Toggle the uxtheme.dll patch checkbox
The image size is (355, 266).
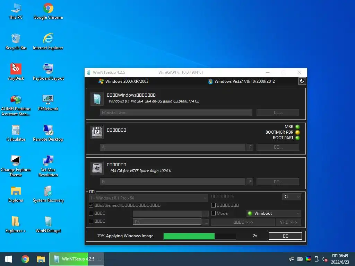click(x=91, y=205)
